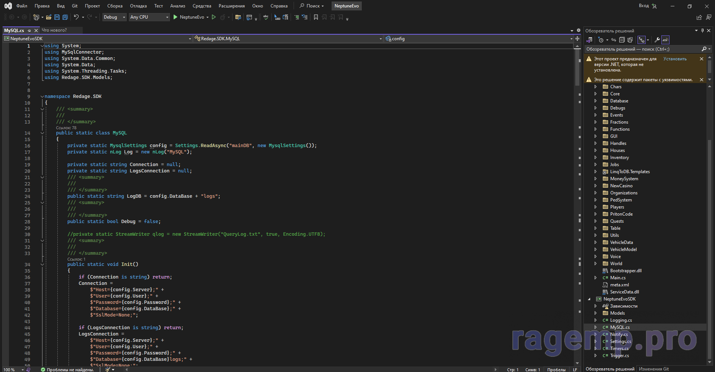Click the Solution Explorer search field
The width and height of the screenshot is (715, 372).
tap(642, 49)
